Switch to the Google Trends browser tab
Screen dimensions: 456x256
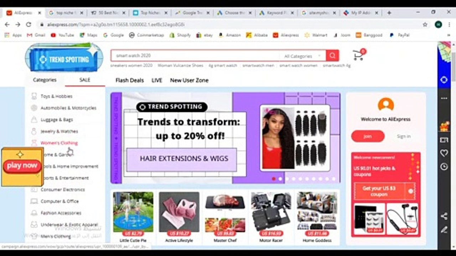click(193, 13)
